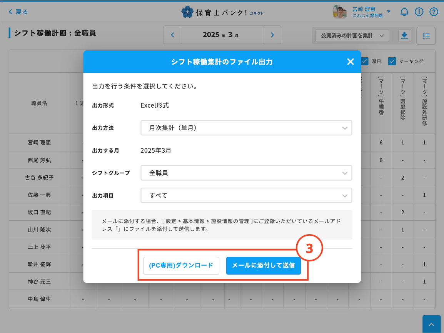Viewport: 444px width, 333px height.
Task: Open the information circle icon
Action: point(419,12)
